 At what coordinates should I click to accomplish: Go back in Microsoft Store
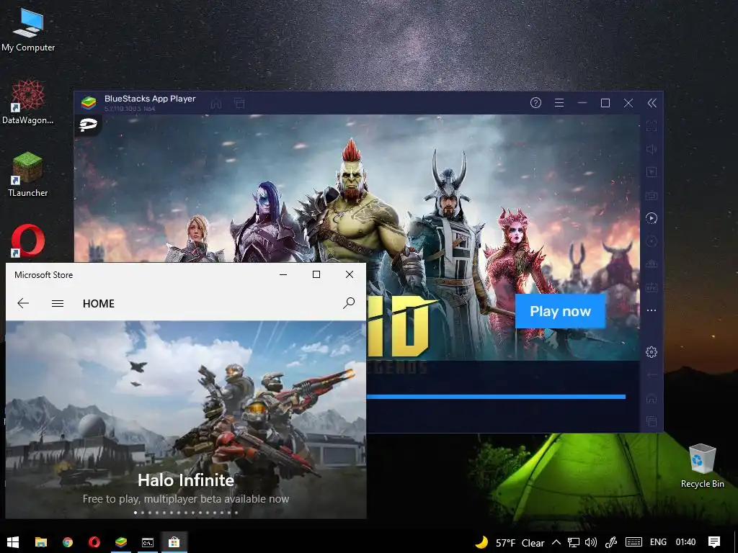click(x=23, y=303)
